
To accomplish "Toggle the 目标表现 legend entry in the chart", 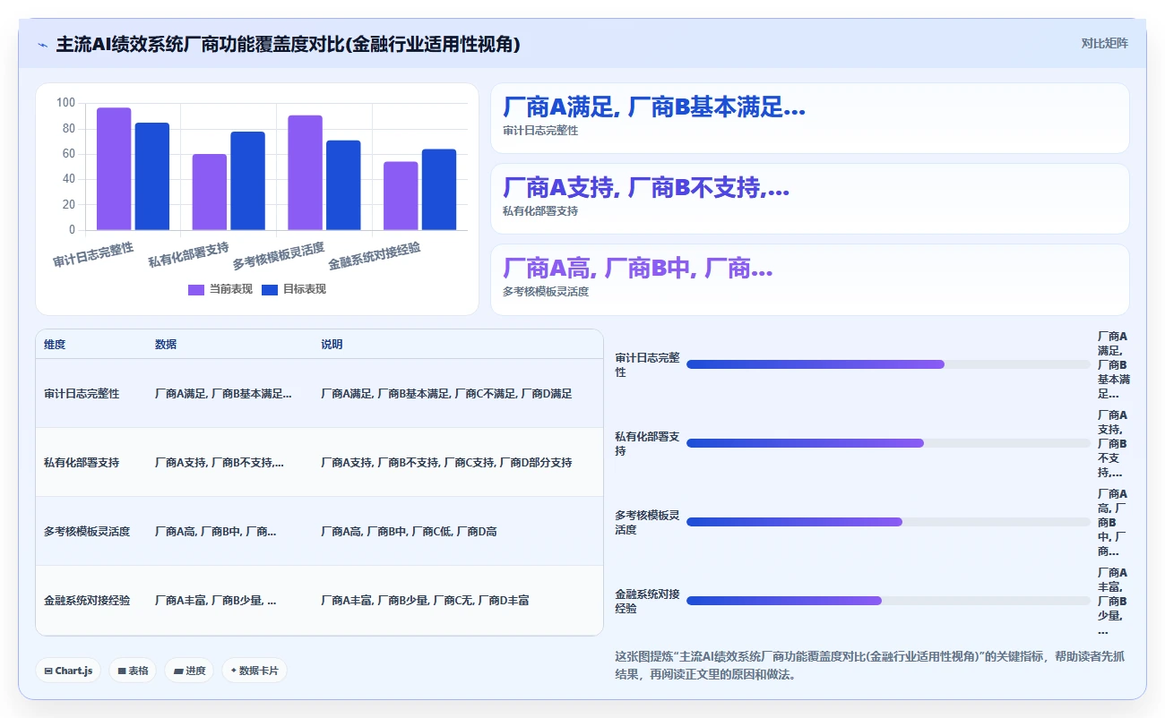I will (294, 289).
